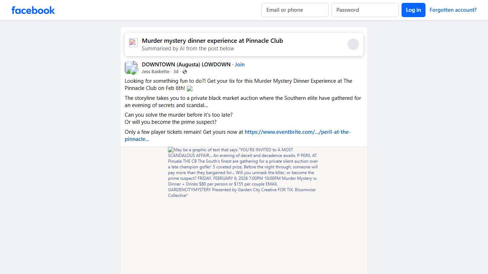Image resolution: width=488 pixels, height=274 pixels.
Task: Open the 3d post timestamp
Action: [176, 72]
